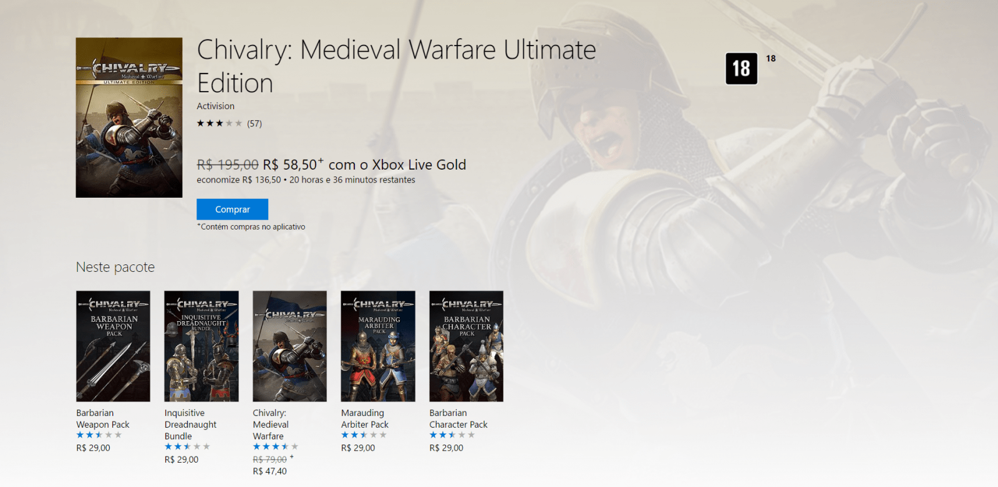This screenshot has height=487, width=998.
Task: Open Chivalry: Medieval Warfare cover thumbnail
Action: point(289,346)
